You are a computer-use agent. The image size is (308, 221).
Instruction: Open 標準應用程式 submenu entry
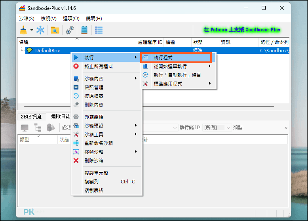tap(179, 84)
